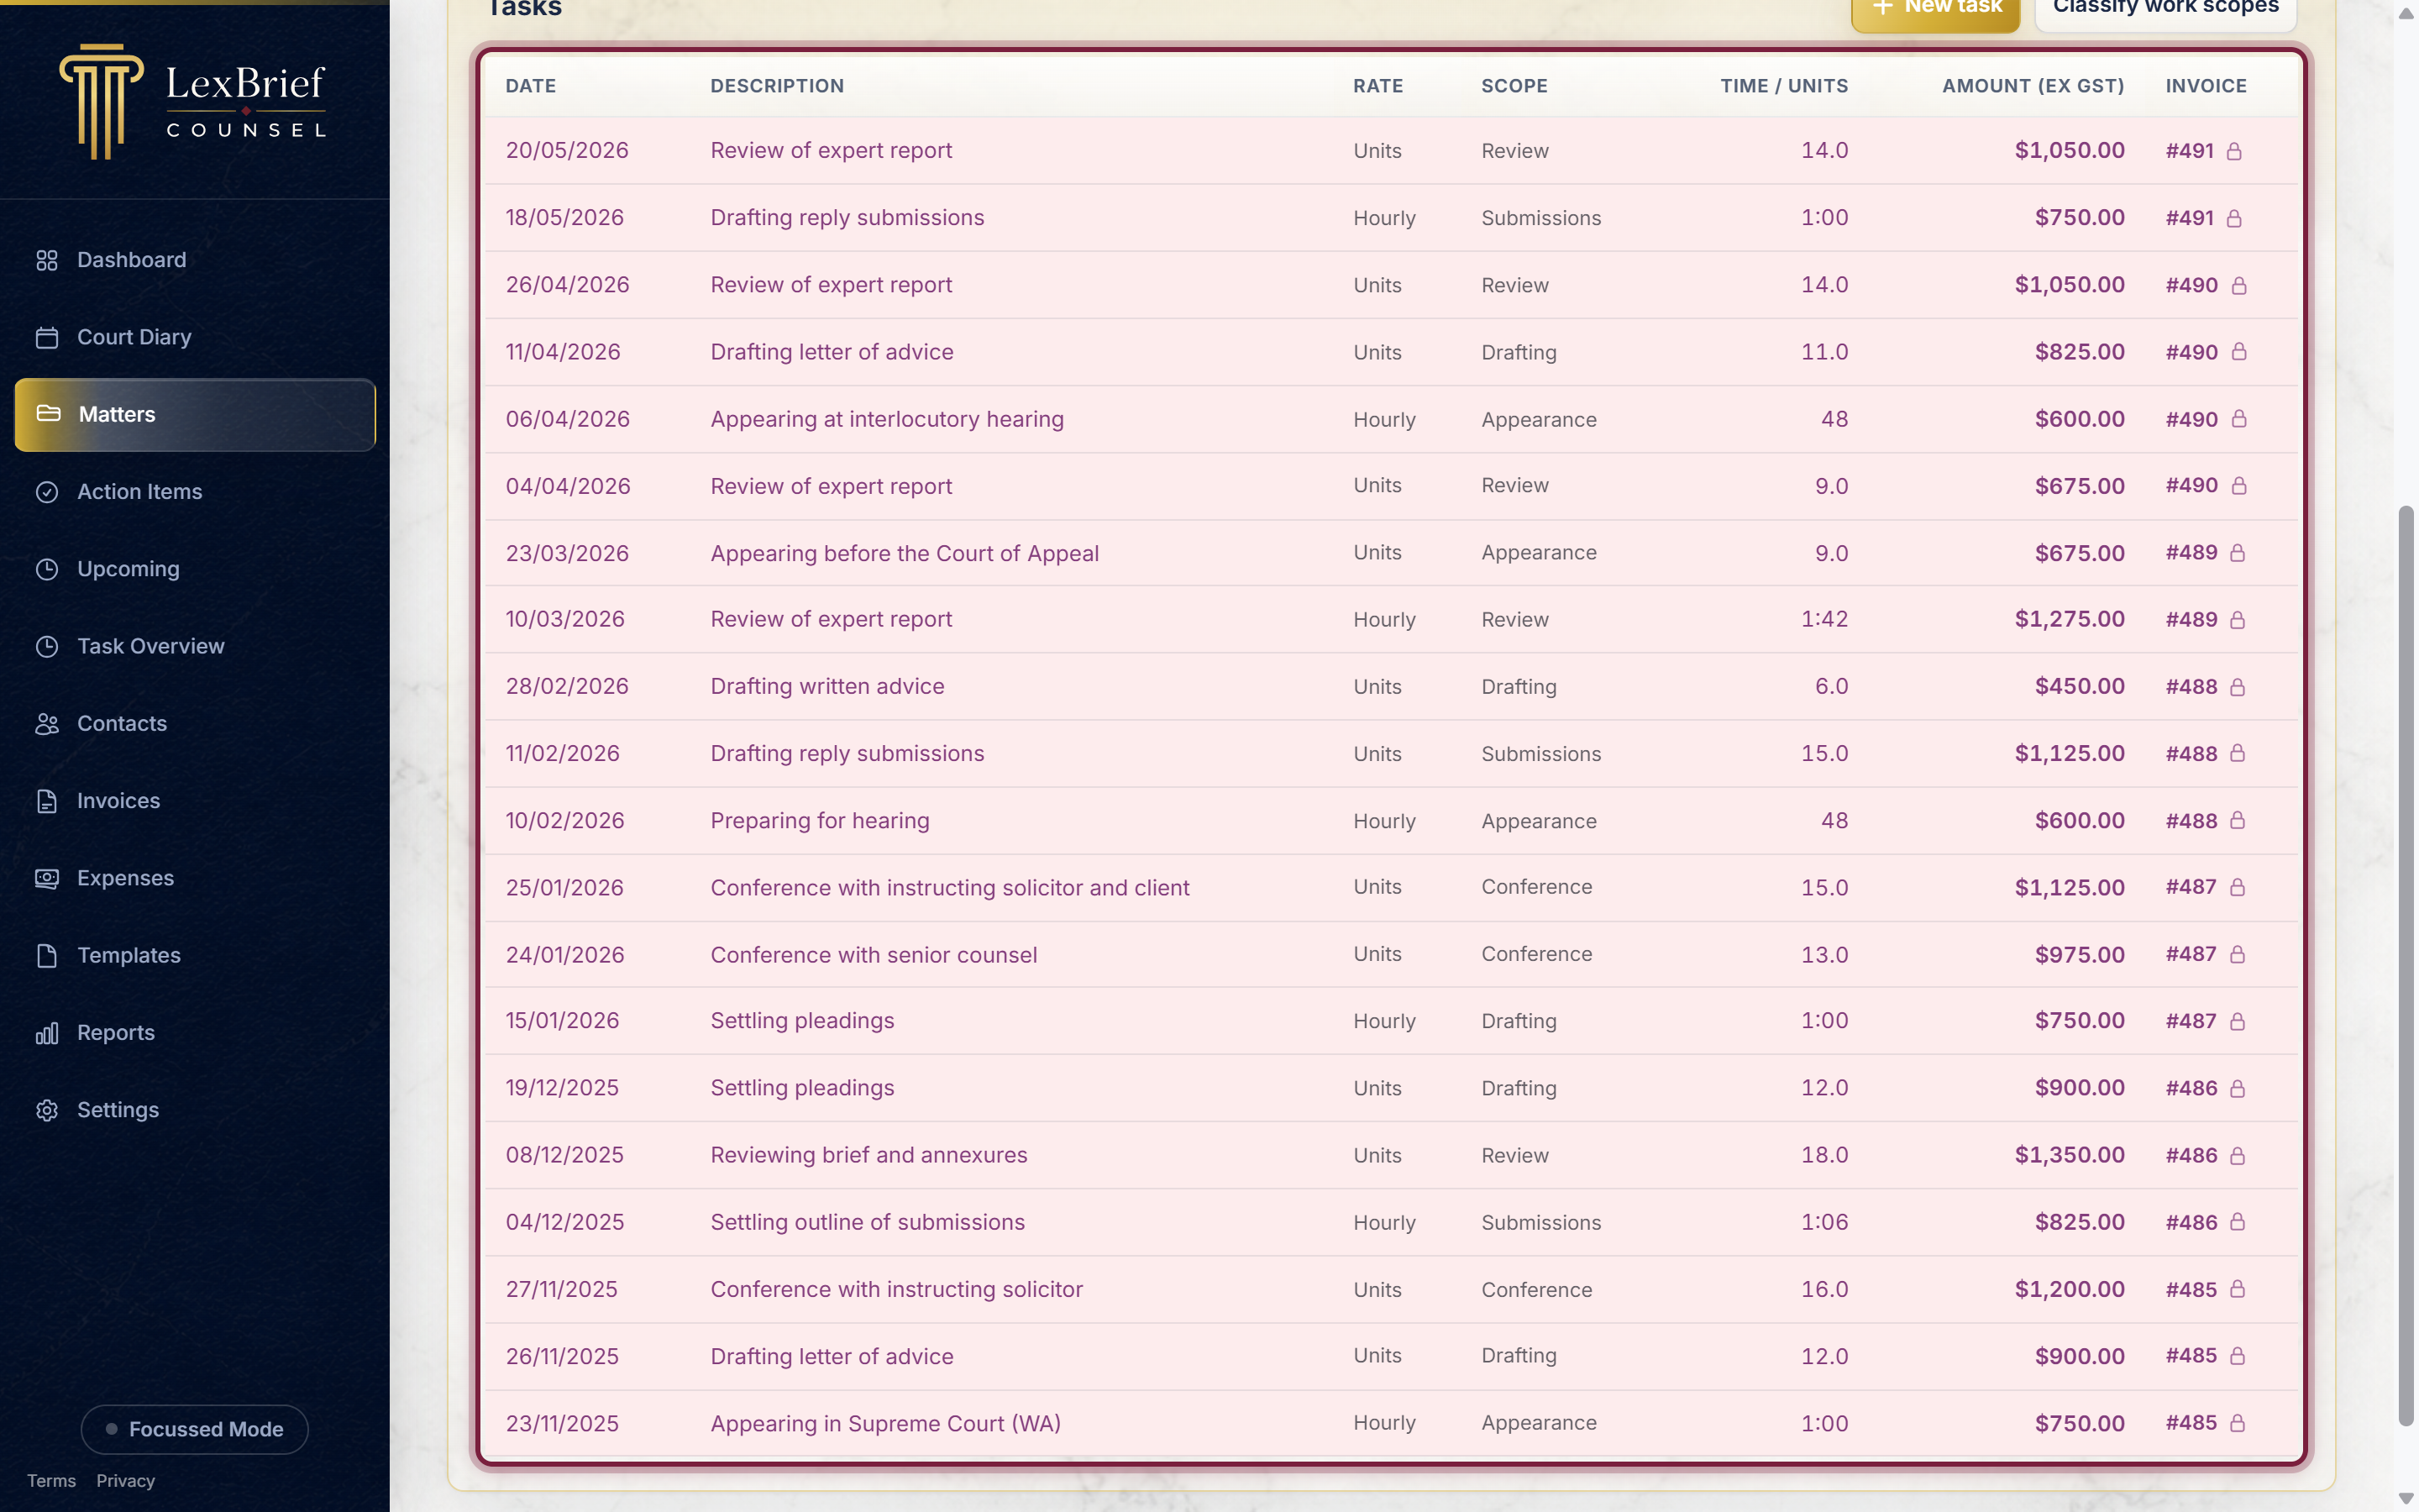Viewport: 2419px width, 1512px height.
Task: Click the $1,350.00 amount
Action: (2069, 1155)
